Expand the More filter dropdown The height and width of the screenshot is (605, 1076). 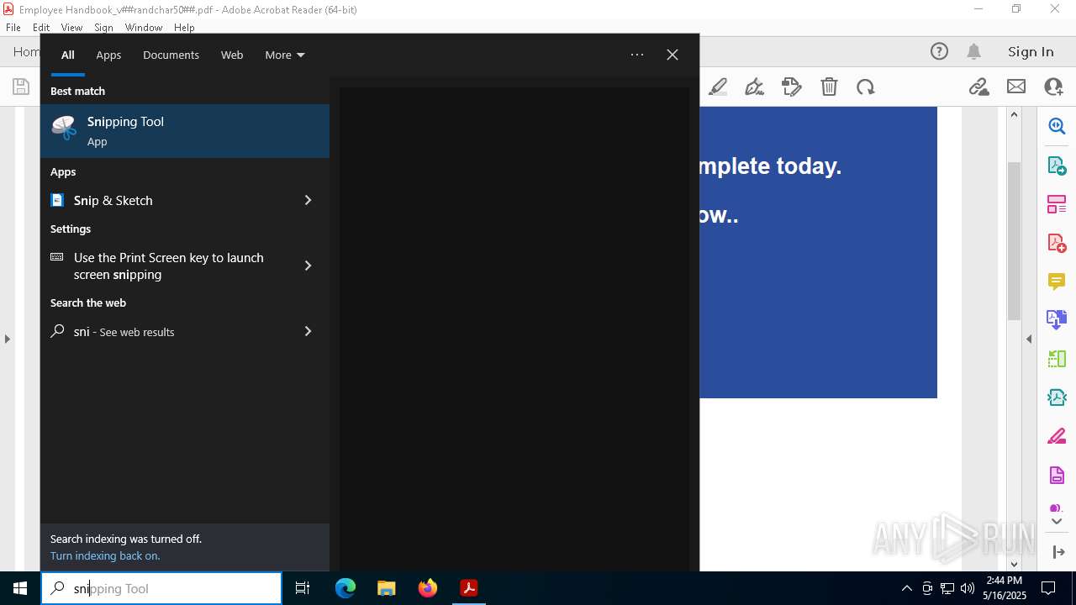click(284, 55)
